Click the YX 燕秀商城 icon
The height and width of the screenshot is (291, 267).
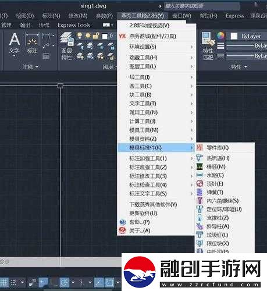(x=122, y=36)
